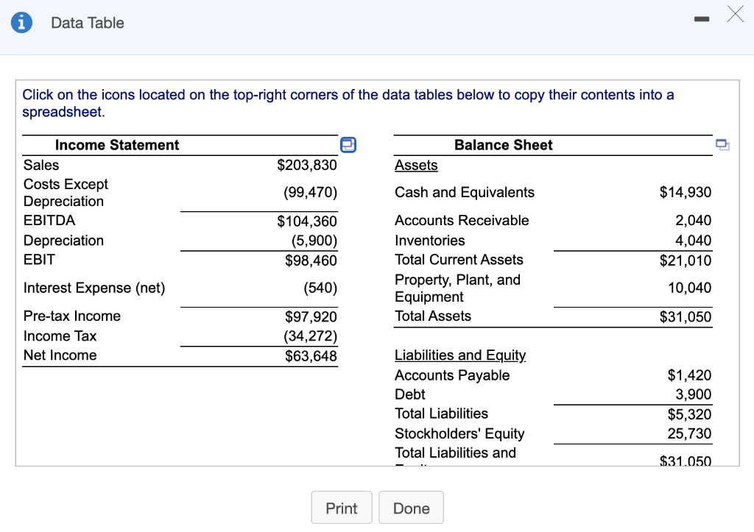
Task: Click the Stockholders' Equity label
Action: [x=459, y=433]
